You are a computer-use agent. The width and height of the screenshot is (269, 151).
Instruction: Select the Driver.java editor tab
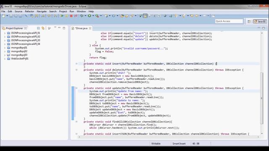pos(81,28)
